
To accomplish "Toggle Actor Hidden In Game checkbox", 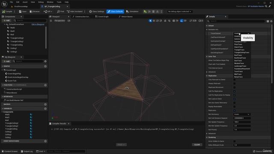I will pyautogui.click(x=235, y=141).
